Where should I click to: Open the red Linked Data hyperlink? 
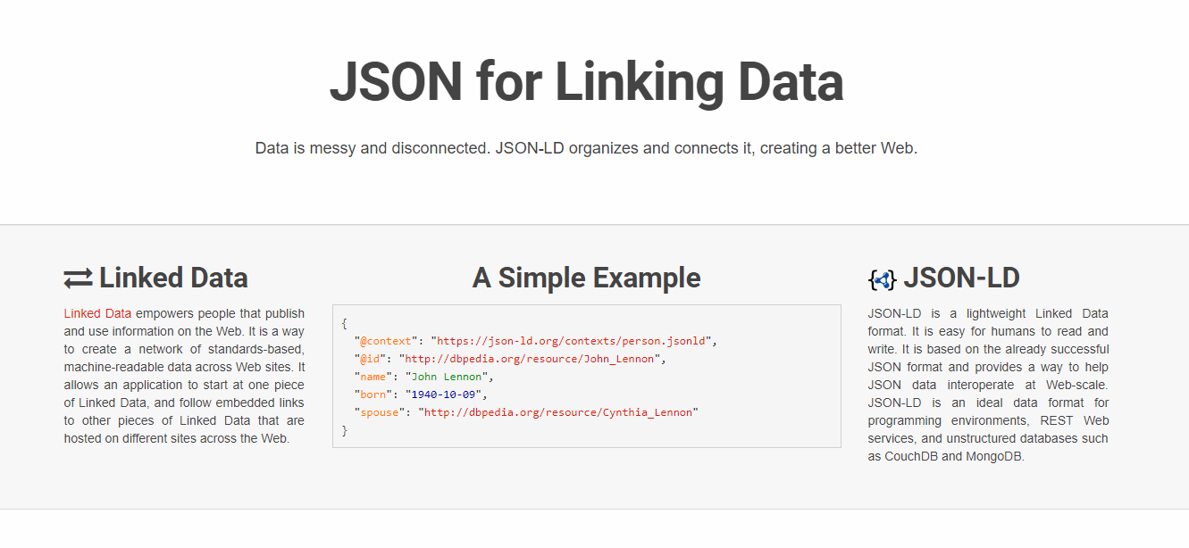tap(97, 313)
